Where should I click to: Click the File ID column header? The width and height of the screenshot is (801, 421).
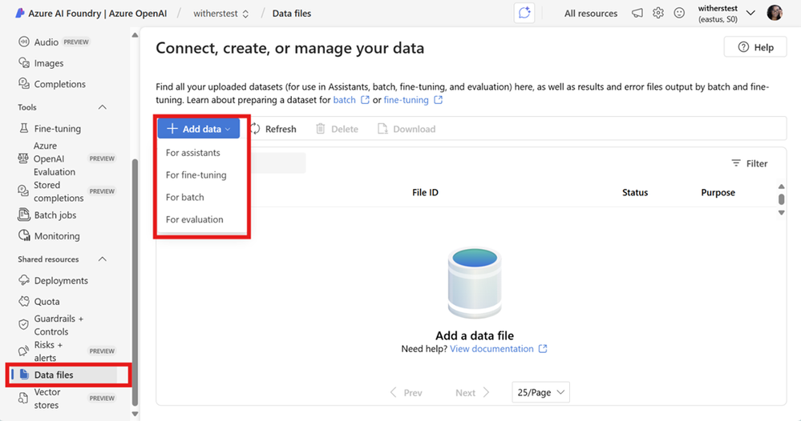click(x=425, y=192)
